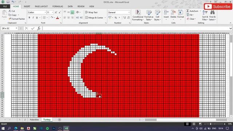Click the Undo arrow icon
Screen dimensions: 233x131
point(13,2)
